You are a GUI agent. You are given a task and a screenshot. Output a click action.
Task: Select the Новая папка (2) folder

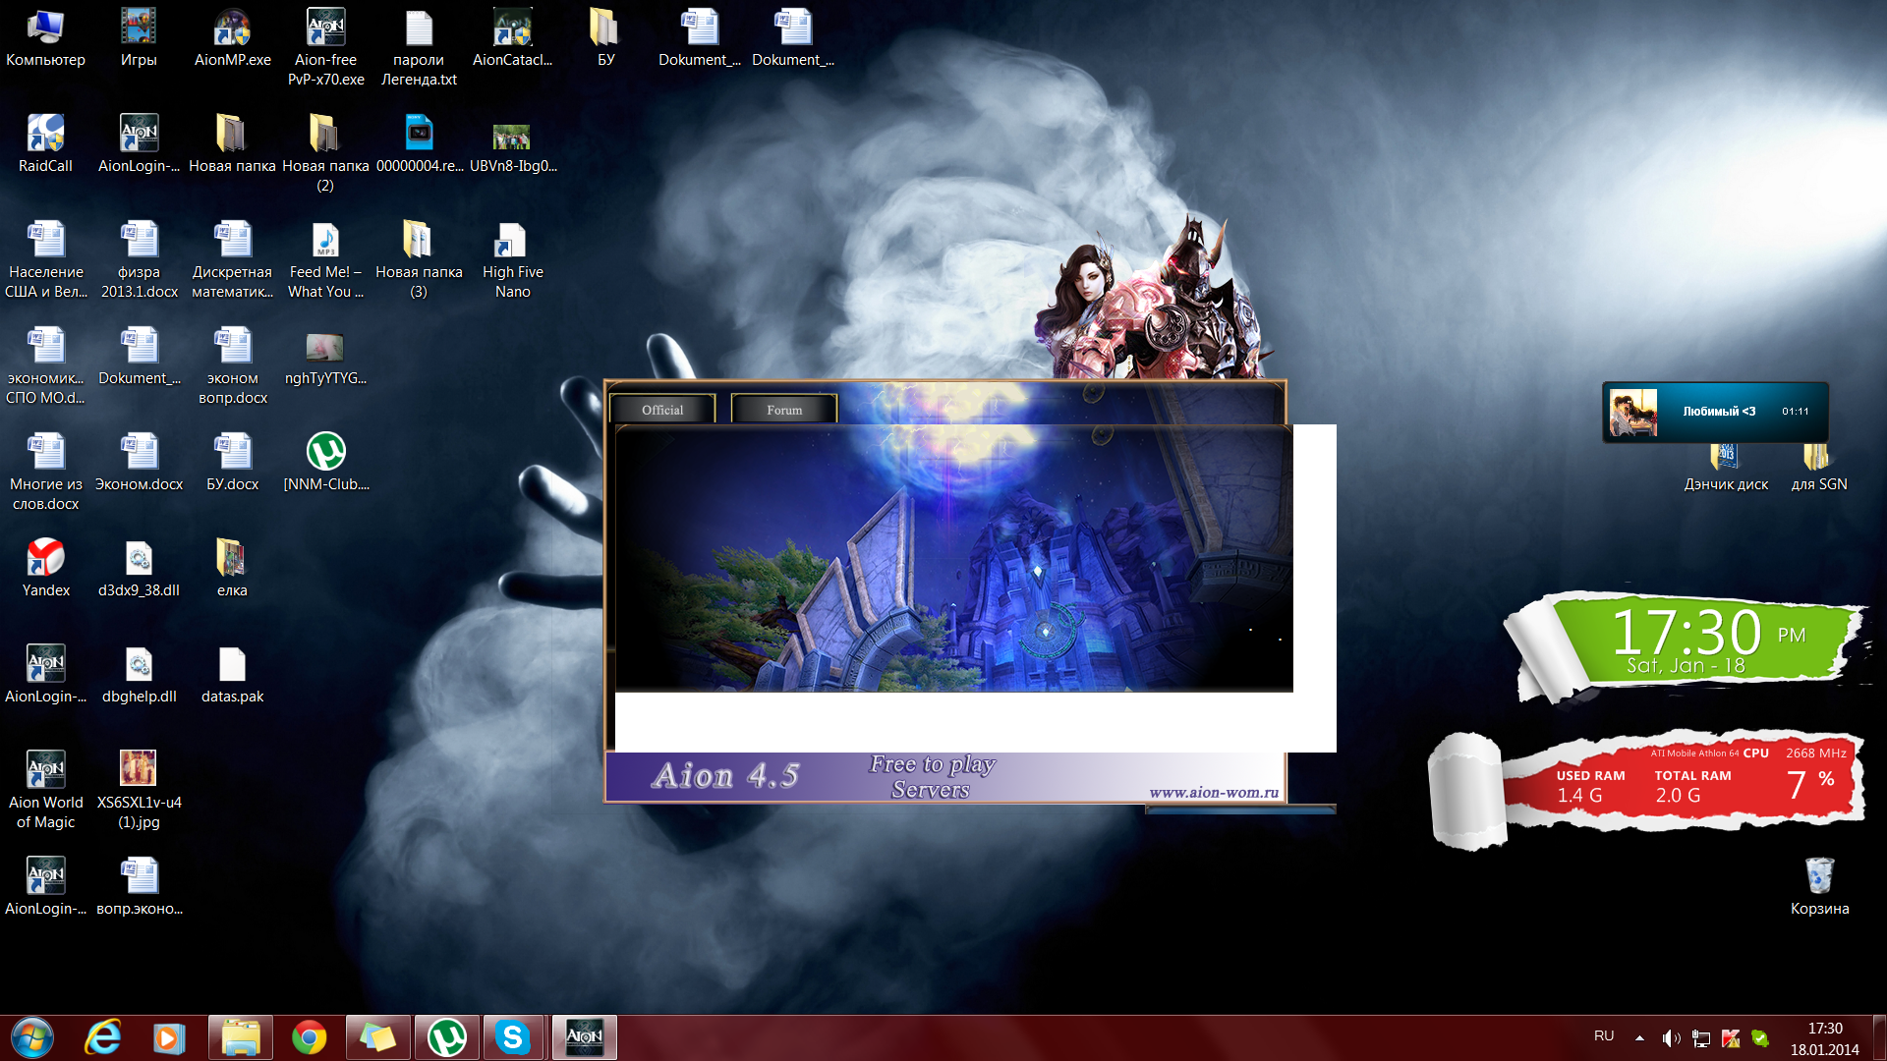tap(326, 154)
